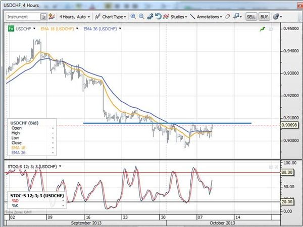Open the USDCHF series dropdown arrow
Viewport: 303px width, 227px height.
coord(34,29)
